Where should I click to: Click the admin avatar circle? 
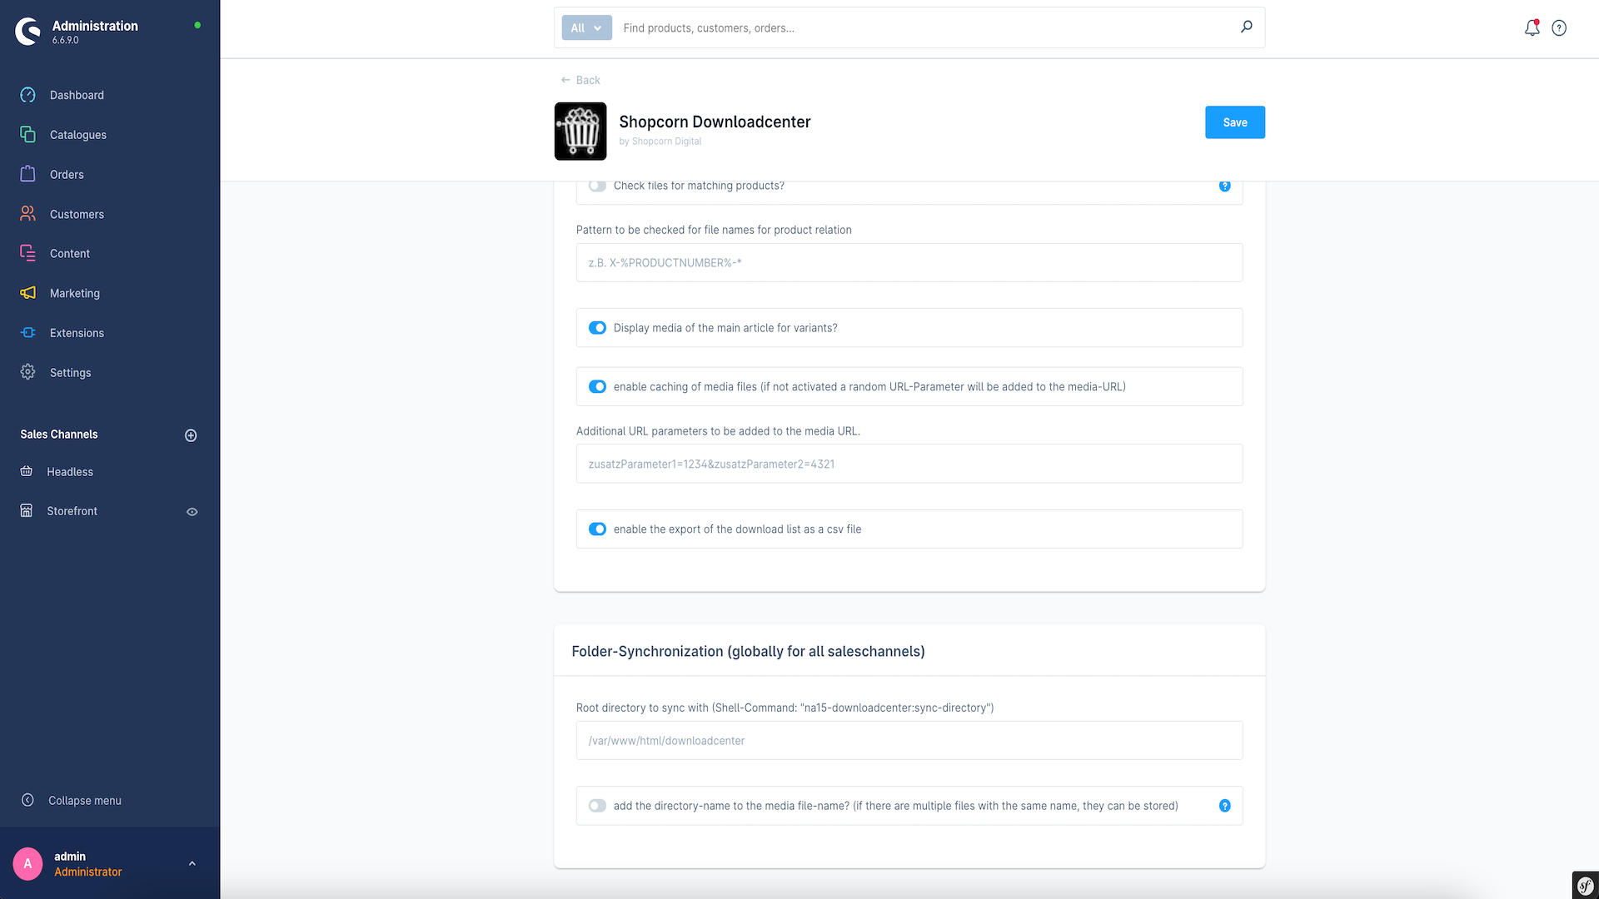point(27,863)
